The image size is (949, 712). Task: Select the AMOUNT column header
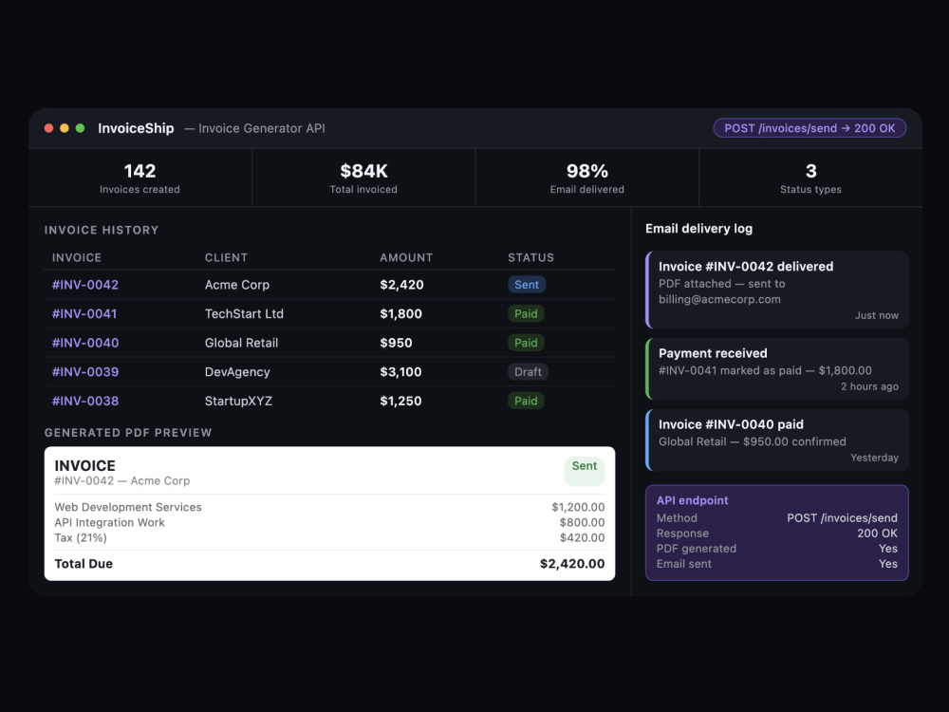(406, 257)
